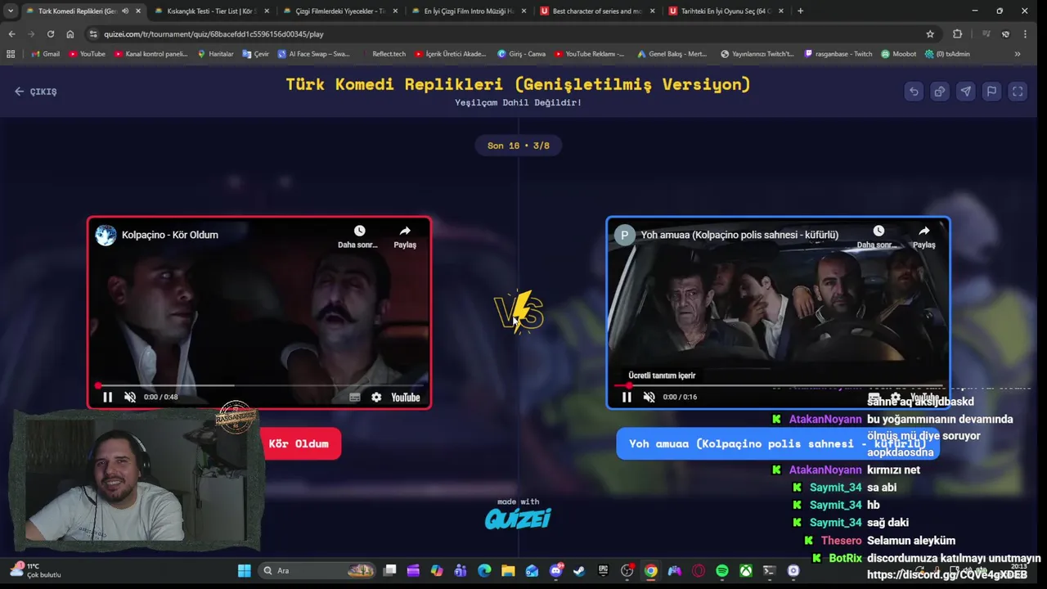Viewport: 1047px width, 589px height.
Task: Open Gmail bookmark
Action: 45,54
